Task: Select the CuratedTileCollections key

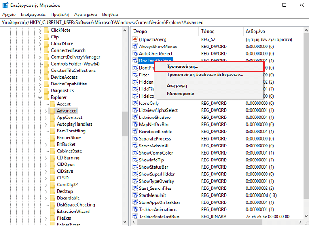Action: [x=73, y=71]
